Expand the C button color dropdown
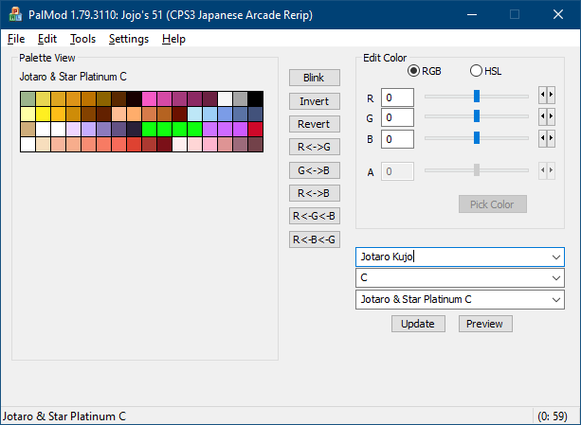Screen dimensions: 581x425 pyautogui.click(x=554, y=278)
